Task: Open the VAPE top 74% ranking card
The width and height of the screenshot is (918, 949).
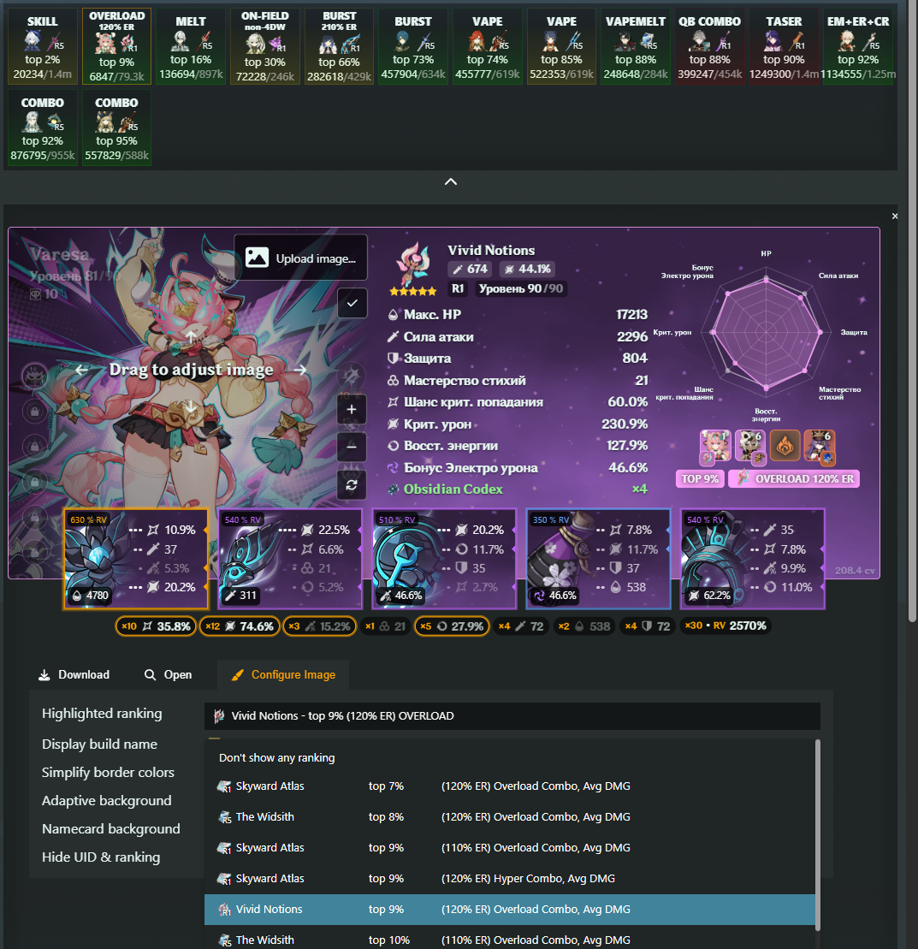Action: click(x=487, y=46)
